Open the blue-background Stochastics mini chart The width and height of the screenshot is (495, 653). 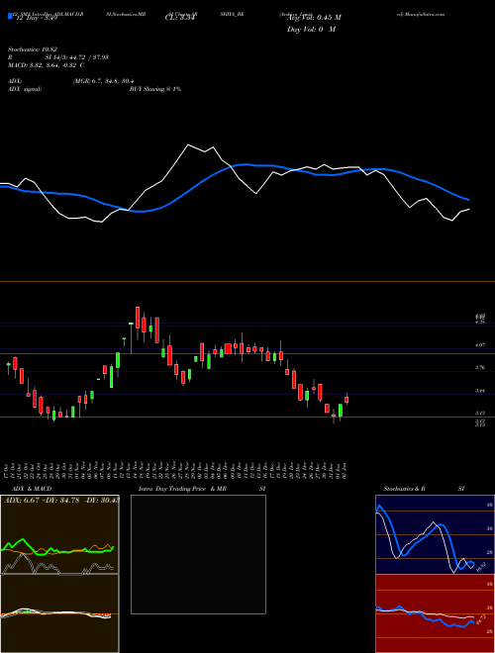click(435, 534)
